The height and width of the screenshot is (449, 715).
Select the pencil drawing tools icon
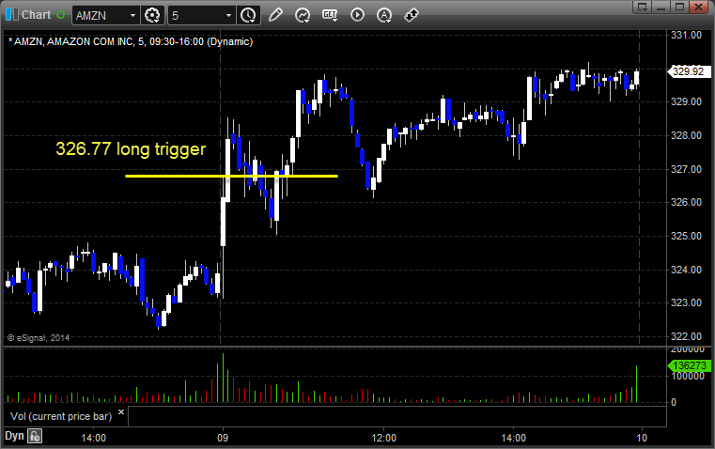[x=275, y=15]
